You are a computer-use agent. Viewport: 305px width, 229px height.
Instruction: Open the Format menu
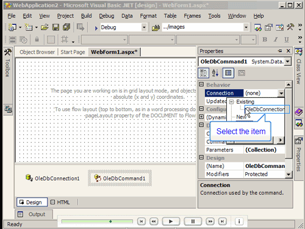[148, 16]
